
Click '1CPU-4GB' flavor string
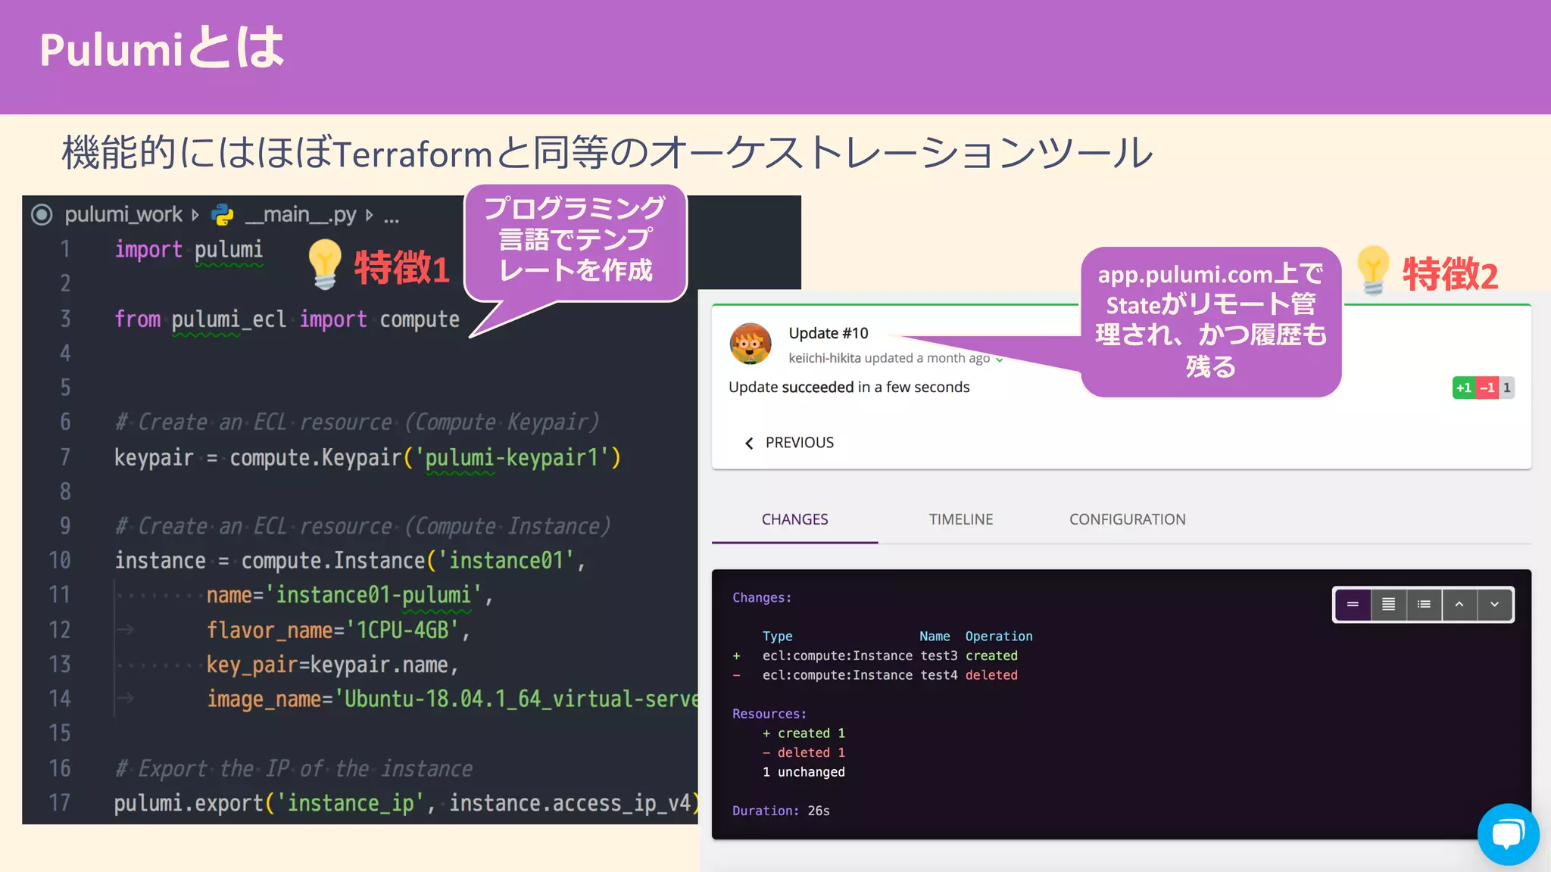coord(402,630)
